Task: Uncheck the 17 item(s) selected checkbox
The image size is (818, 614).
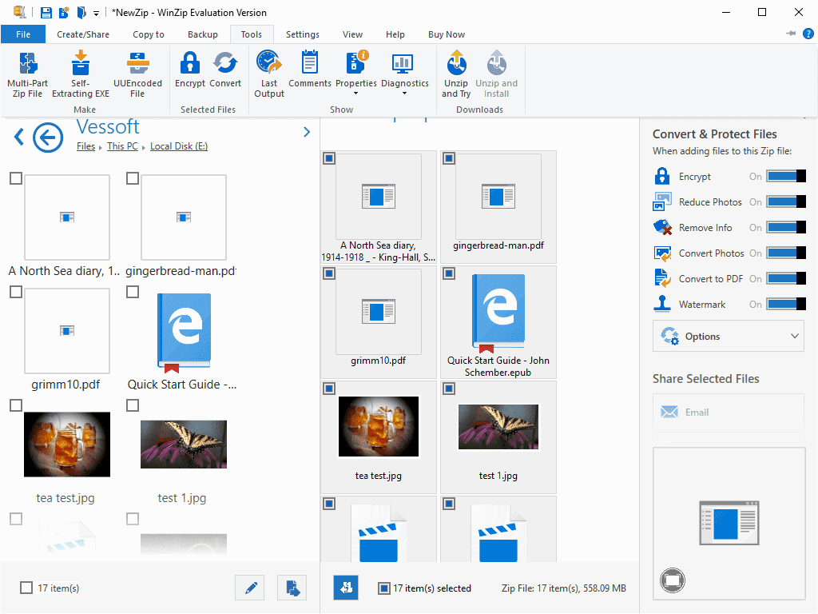Action: (384, 588)
